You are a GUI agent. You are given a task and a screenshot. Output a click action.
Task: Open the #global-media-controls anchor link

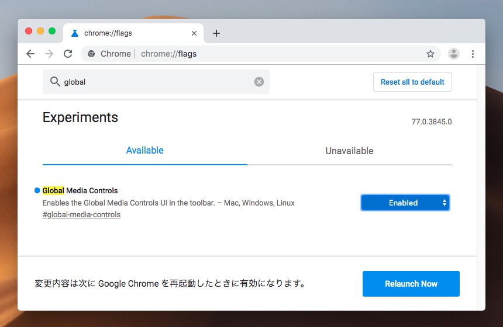pyautogui.click(x=81, y=215)
